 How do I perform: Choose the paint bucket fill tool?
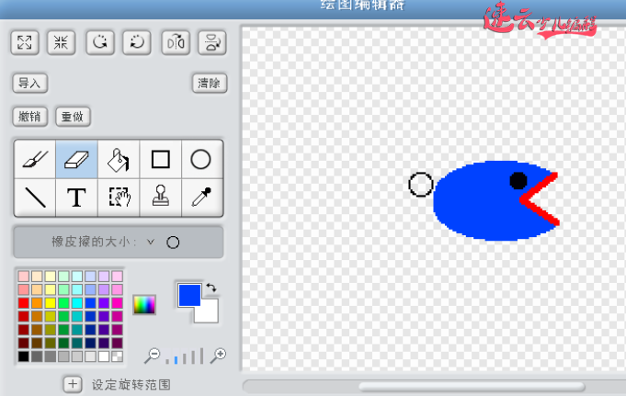tap(118, 160)
